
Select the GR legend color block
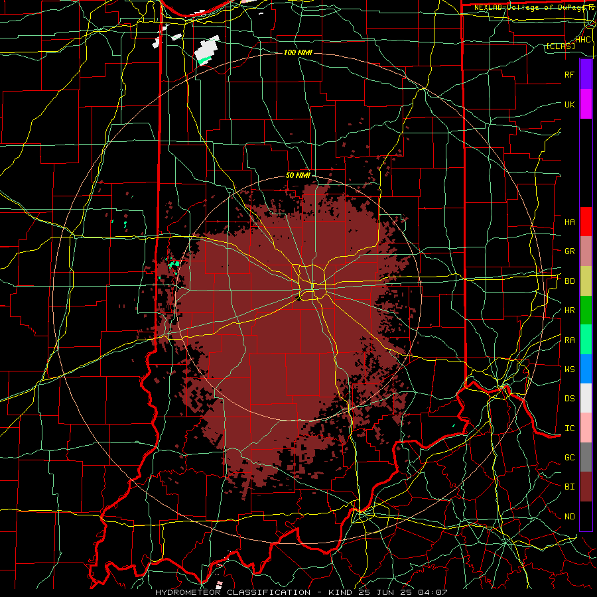click(x=586, y=251)
